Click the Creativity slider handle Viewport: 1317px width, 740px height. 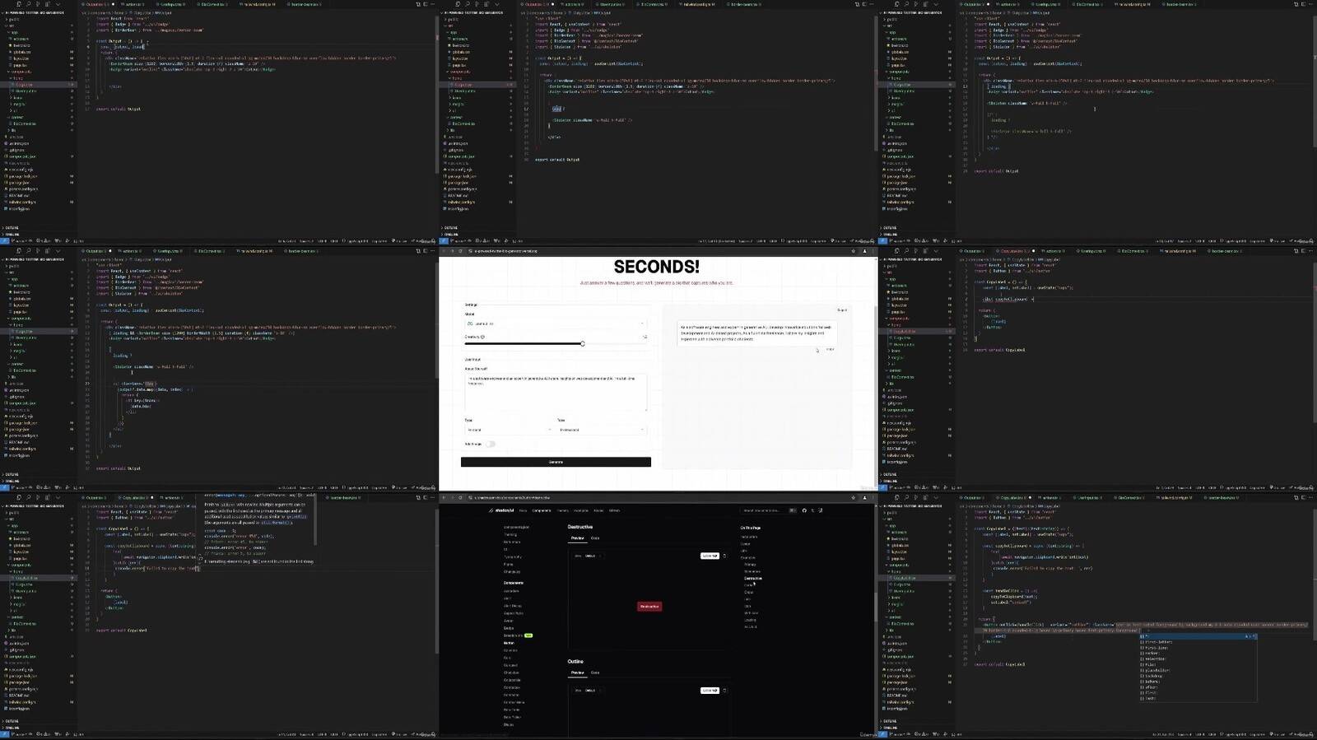click(583, 343)
